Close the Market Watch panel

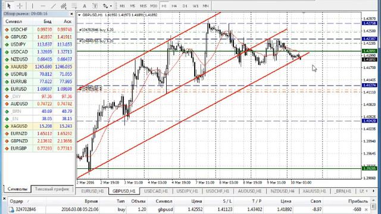(x=71, y=14)
